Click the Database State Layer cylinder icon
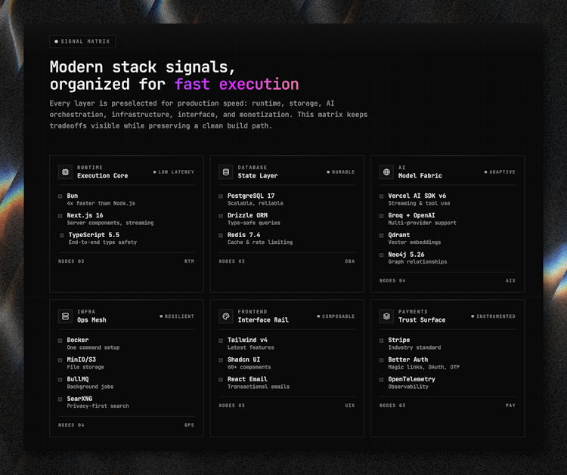 pos(225,172)
